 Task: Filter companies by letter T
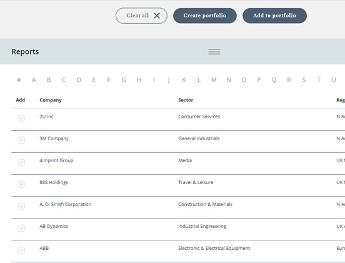tap(319, 80)
